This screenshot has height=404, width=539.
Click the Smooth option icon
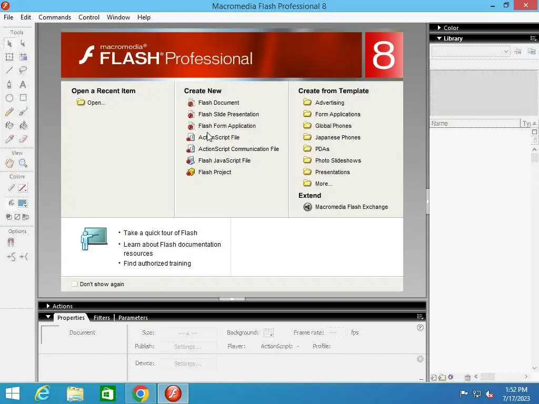coord(11,257)
